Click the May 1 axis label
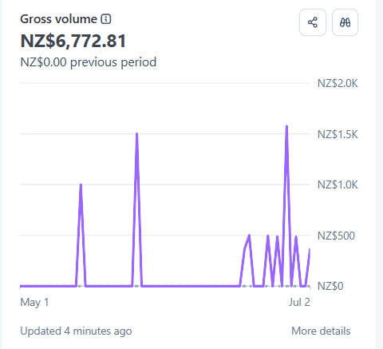This screenshot has width=383, height=349. click(x=34, y=303)
